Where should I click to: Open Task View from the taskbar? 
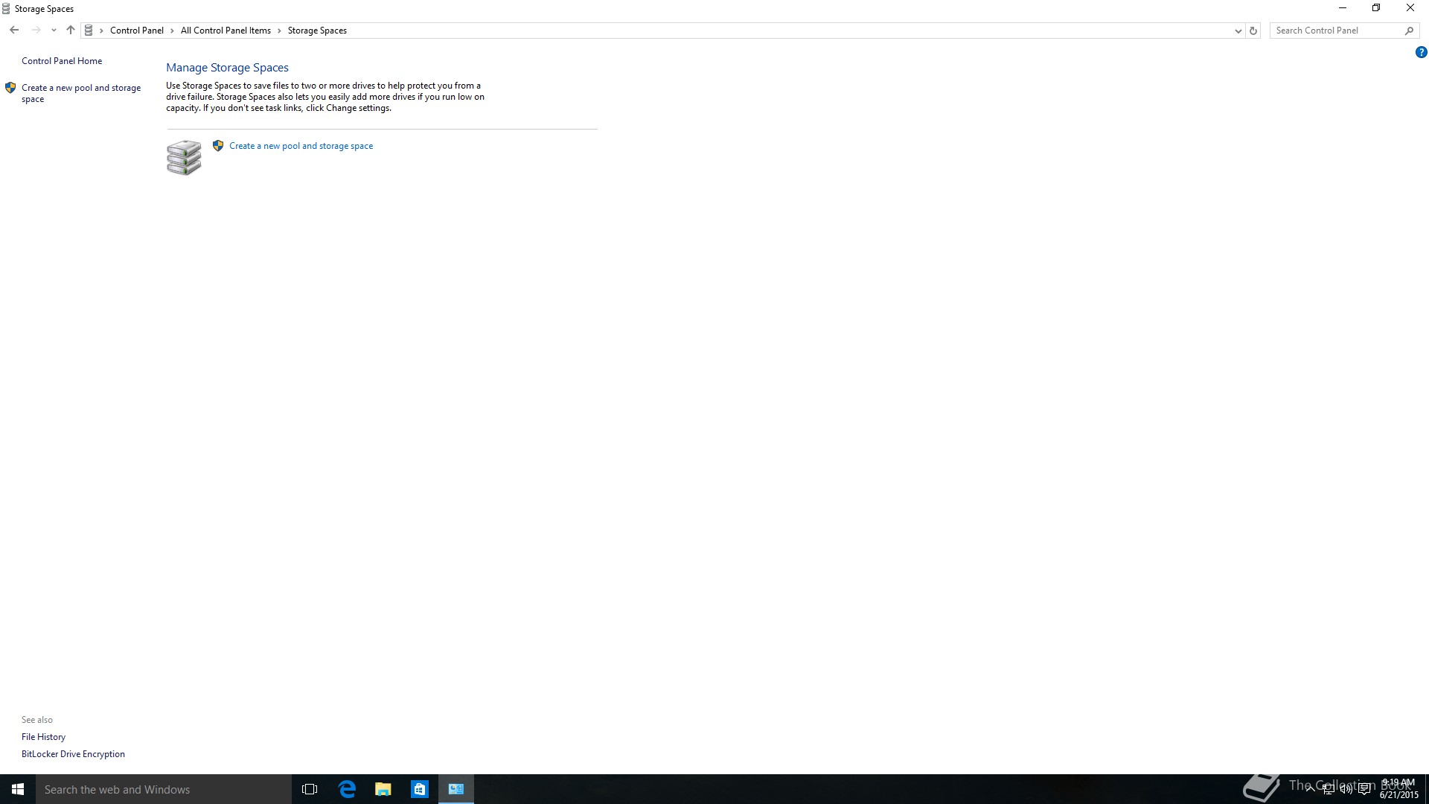[310, 789]
